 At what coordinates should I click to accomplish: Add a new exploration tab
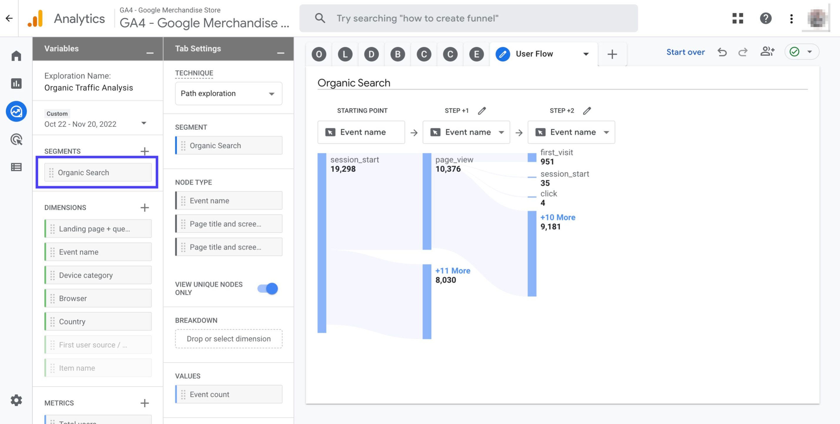612,54
